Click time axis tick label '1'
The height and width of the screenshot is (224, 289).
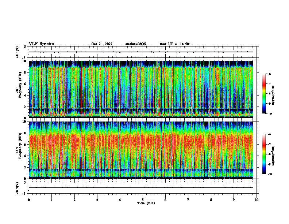pyautogui.click(x=51, y=200)
